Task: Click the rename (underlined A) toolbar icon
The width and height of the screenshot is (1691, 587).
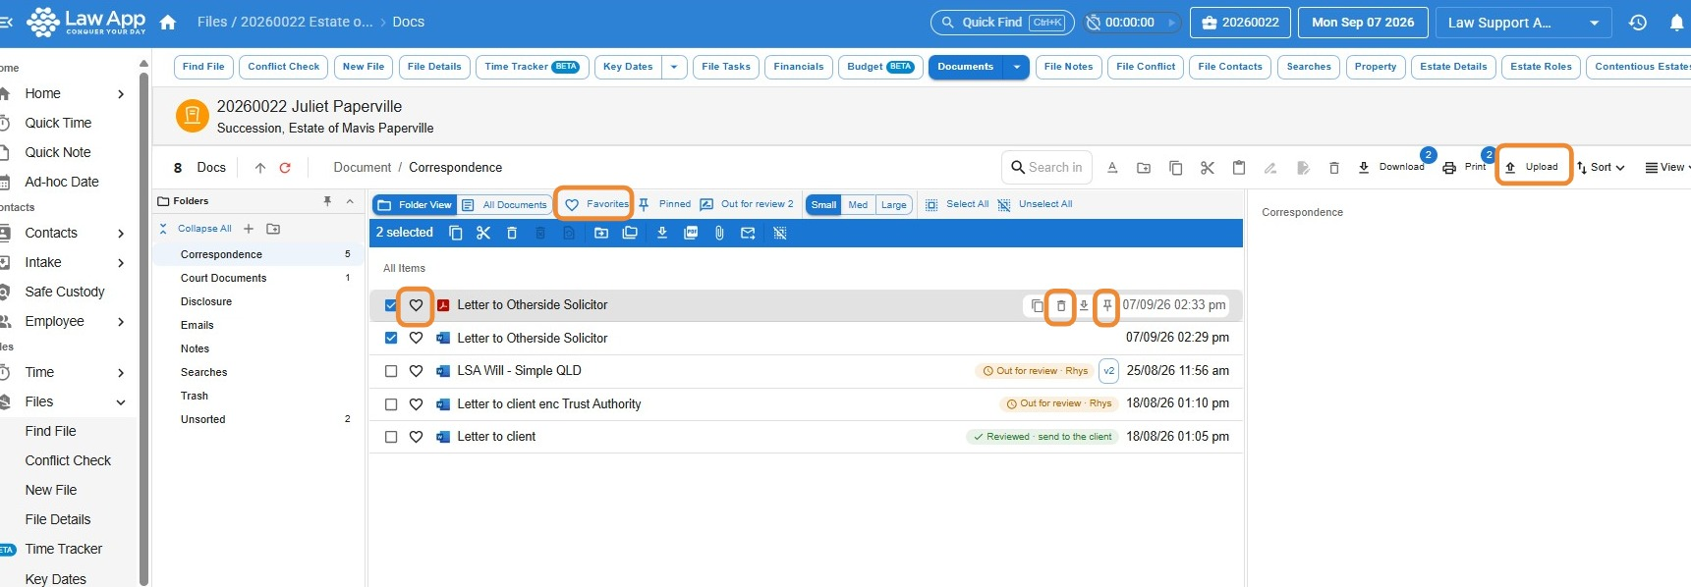Action: [x=1112, y=168]
